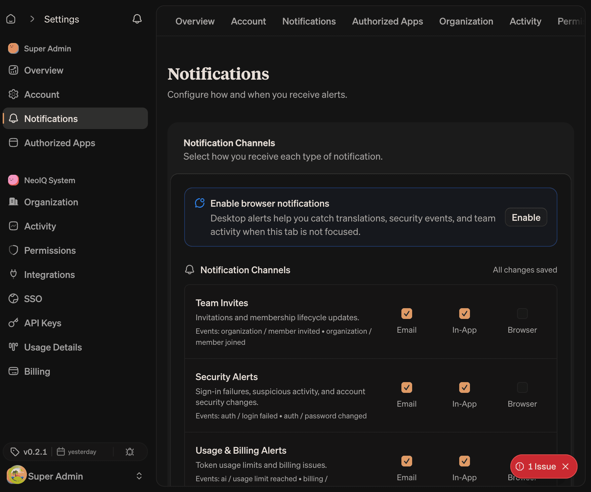Image resolution: width=591 pixels, height=492 pixels.
Task: Open the Usage Details sidebar link
Action: click(x=75, y=347)
